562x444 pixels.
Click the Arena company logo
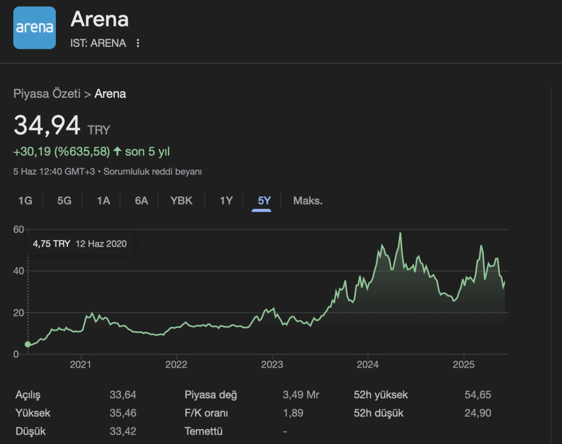(x=35, y=28)
